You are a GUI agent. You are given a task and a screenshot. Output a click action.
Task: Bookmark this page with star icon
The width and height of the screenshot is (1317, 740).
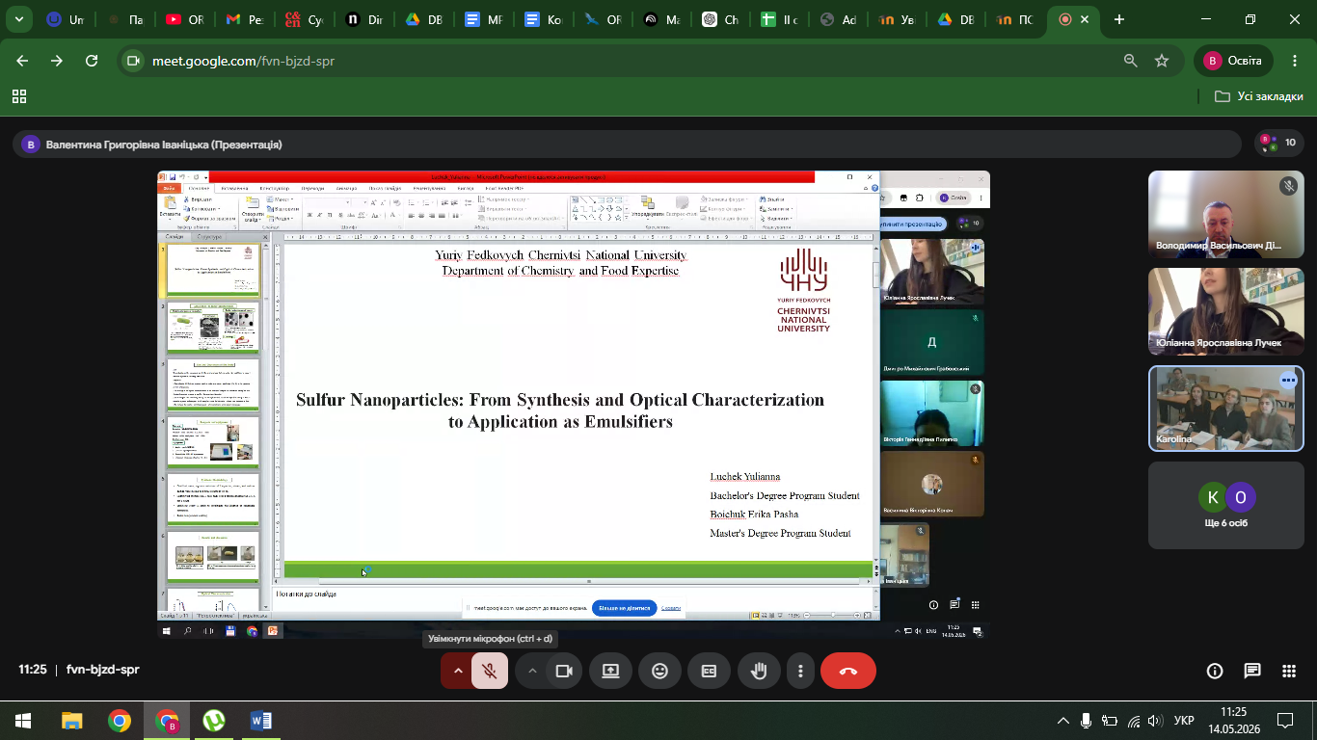pyautogui.click(x=1162, y=61)
